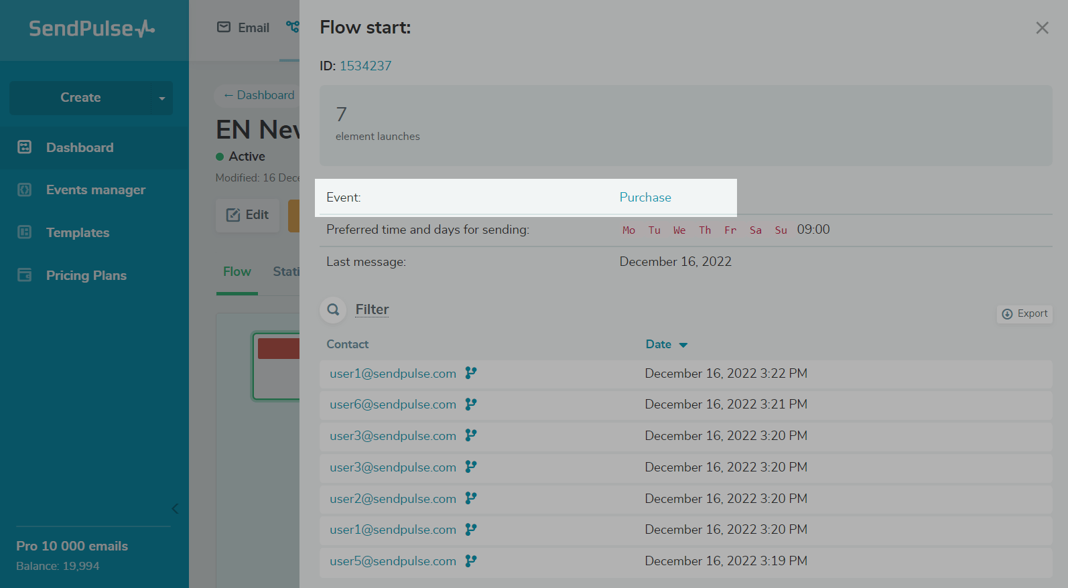Sort contacts by Date column
The height and width of the screenshot is (588, 1068).
666,344
